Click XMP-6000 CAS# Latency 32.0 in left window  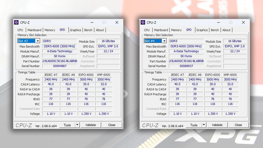[104, 84]
